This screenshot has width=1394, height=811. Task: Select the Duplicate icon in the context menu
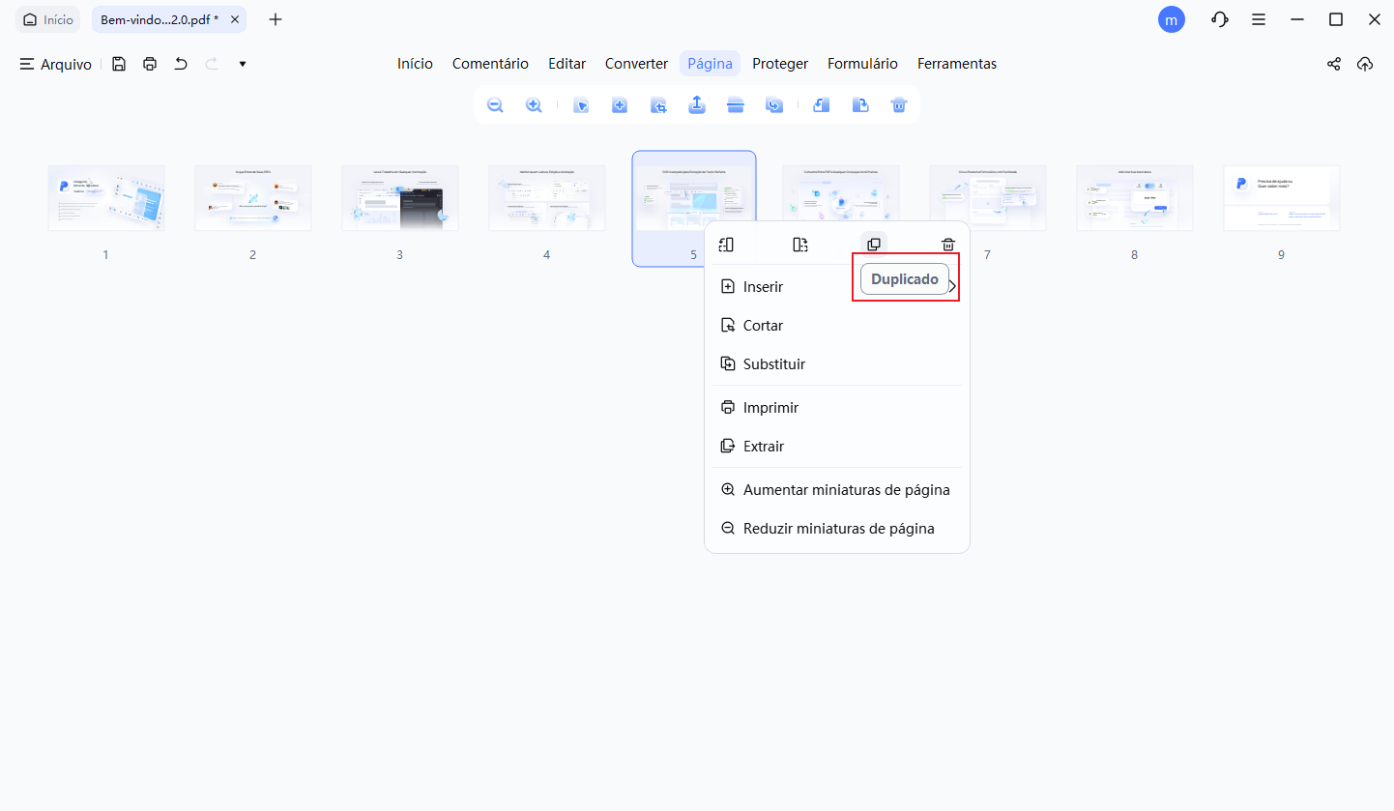[875, 245]
